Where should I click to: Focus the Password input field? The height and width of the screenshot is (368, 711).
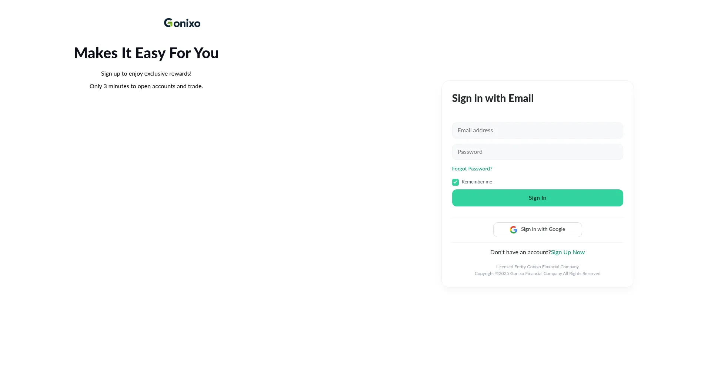pyautogui.click(x=537, y=152)
